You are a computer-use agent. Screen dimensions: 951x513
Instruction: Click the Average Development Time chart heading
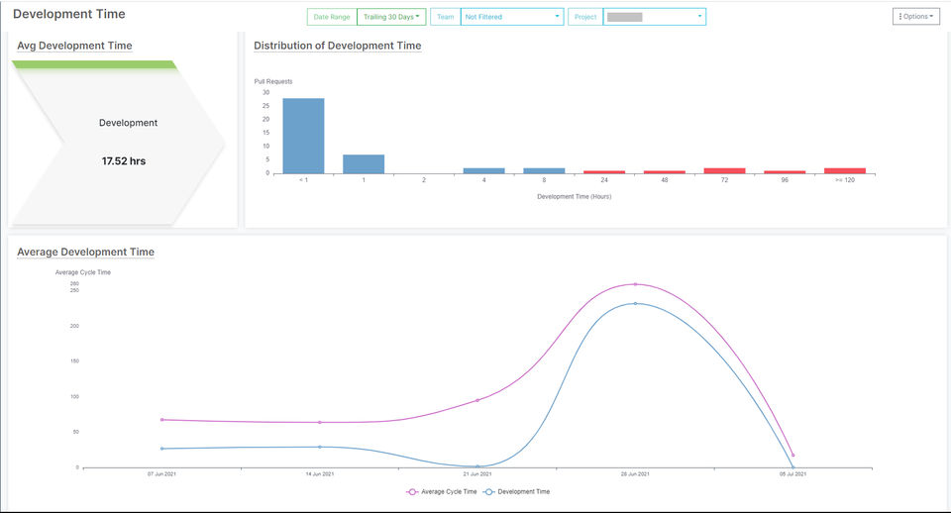[85, 252]
